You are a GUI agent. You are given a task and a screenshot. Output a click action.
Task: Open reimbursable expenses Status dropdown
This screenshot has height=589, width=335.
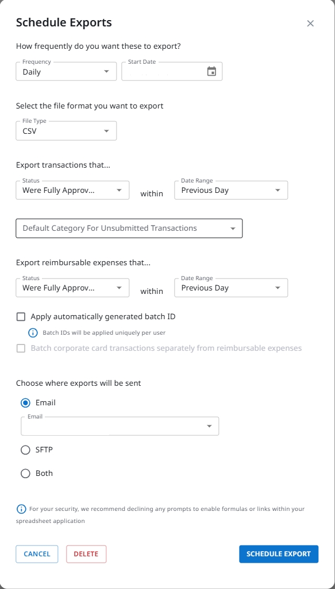pyautogui.click(x=72, y=288)
